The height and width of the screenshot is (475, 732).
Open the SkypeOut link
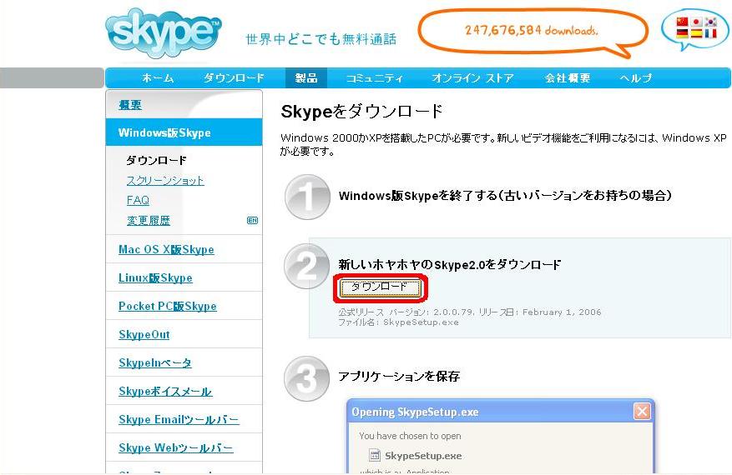144,335
